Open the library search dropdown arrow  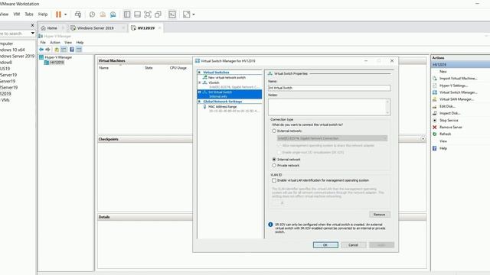[x=32, y=33]
